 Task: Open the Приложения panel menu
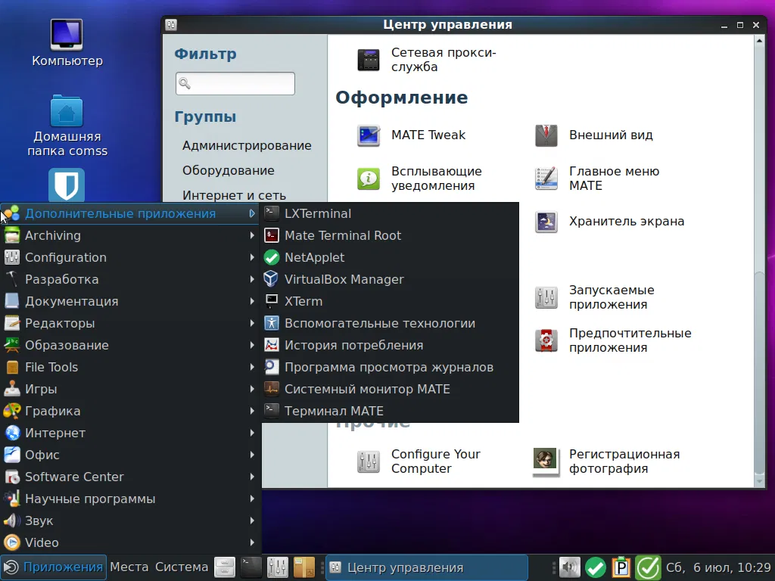(x=54, y=567)
